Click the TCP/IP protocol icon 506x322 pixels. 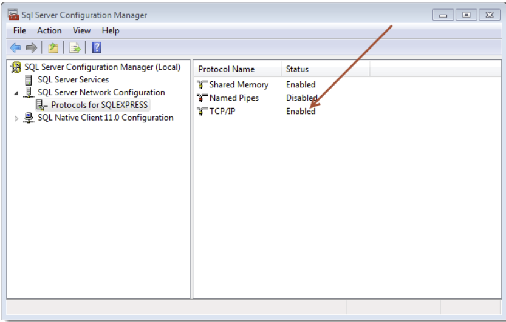point(202,112)
